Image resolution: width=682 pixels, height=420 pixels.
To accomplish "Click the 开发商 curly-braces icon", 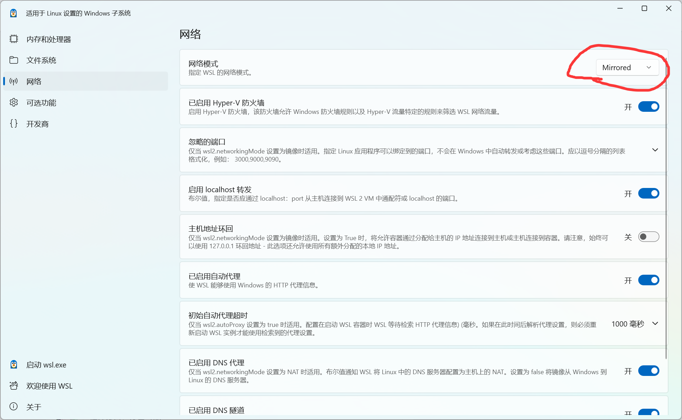I will [14, 123].
